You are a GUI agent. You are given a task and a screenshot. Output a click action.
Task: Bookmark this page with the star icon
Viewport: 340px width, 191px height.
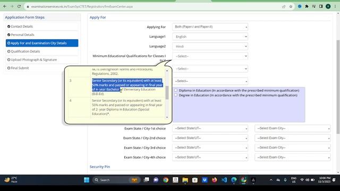pyautogui.click(x=291, y=6)
